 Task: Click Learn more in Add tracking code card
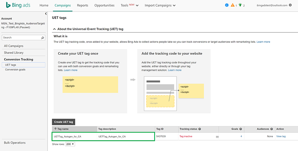[x=175, y=70]
